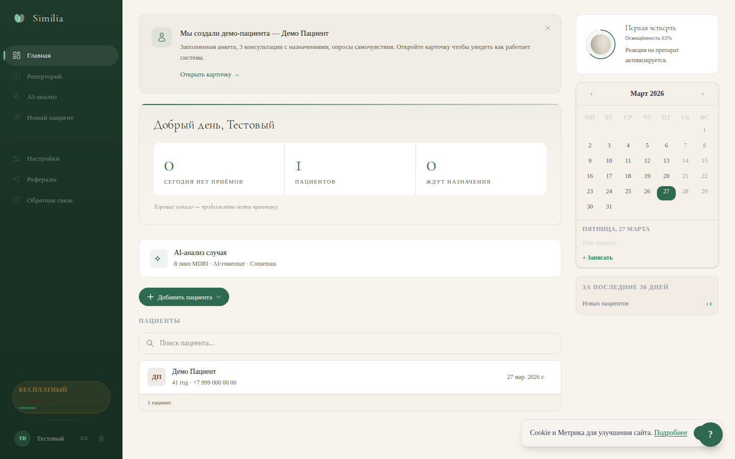This screenshot has width=735, height=459.
Task: Dismiss the demo patient banner
Action: pyautogui.click(x=547, y=28)
